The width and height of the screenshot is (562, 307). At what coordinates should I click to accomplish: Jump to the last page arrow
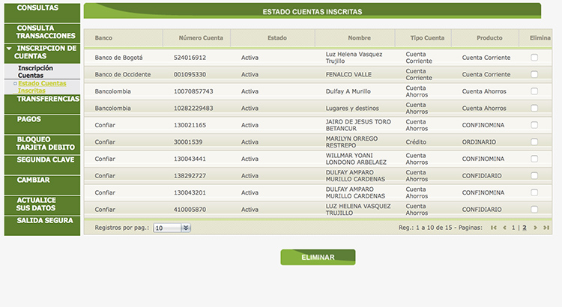pos(546,228)
